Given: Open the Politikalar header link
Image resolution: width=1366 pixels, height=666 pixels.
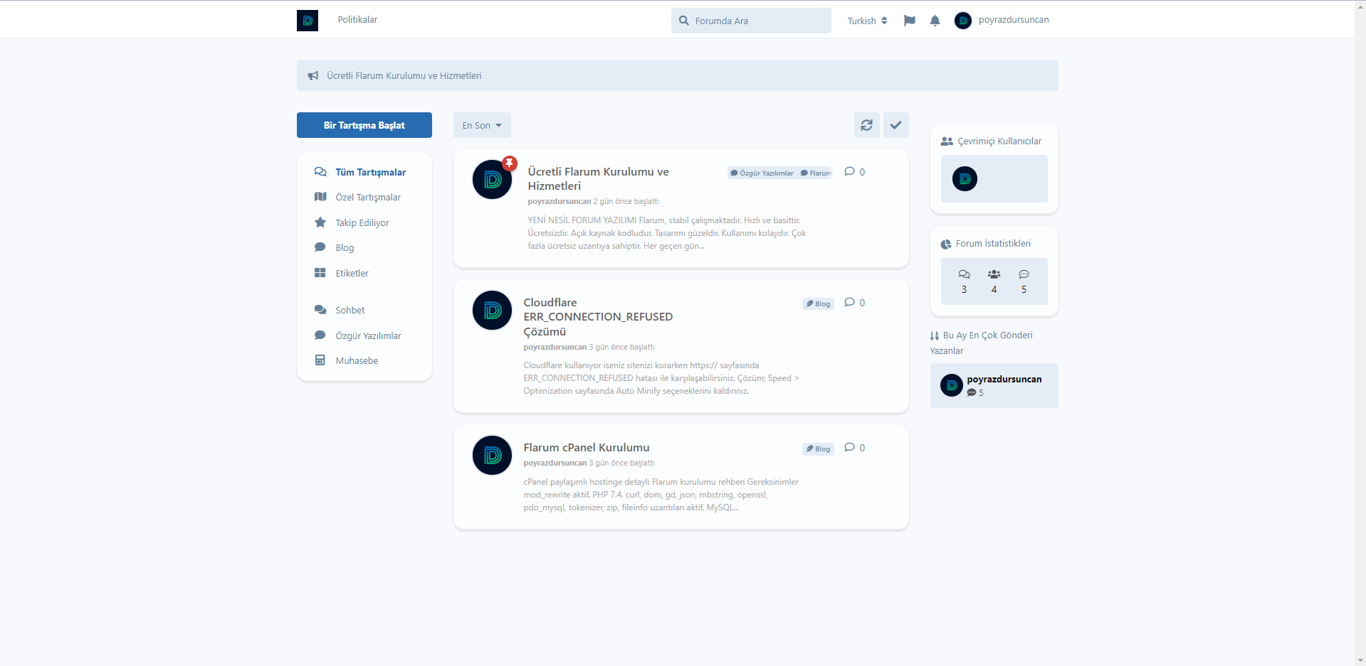Looking at the screenshot, I should pos(357,20).
